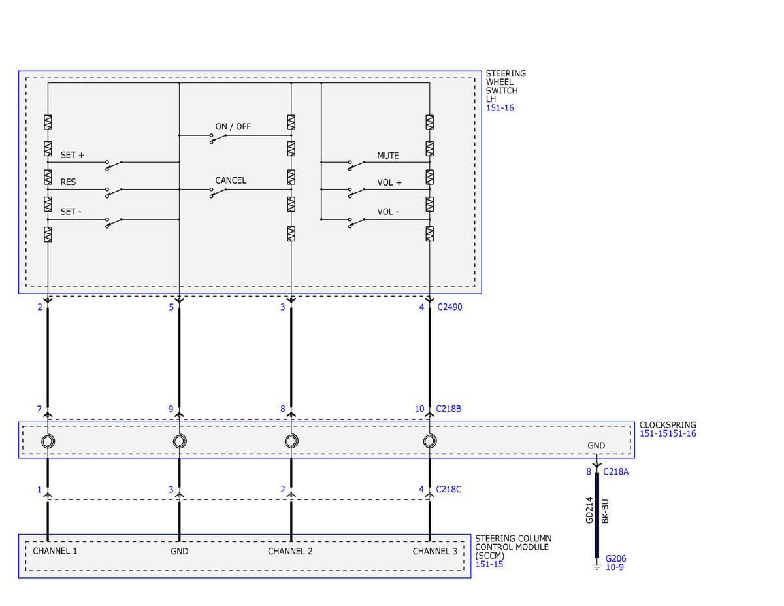Screen dimensions: 784x606
Task: Click the ON / OFF switch contact symbol
Action: [x=218, y=138]
